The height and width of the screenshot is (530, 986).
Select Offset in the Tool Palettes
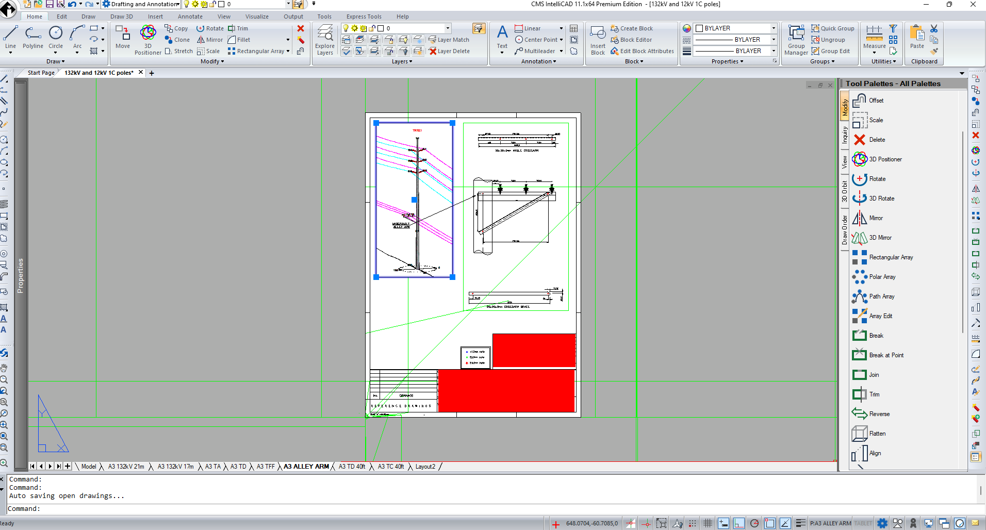click(x=868, y=101)
